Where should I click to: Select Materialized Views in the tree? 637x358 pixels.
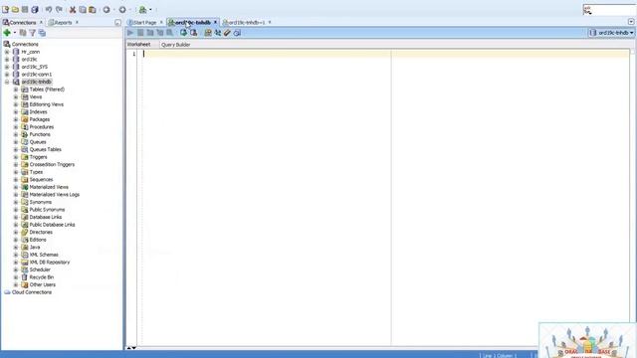(x=49, y=187)
